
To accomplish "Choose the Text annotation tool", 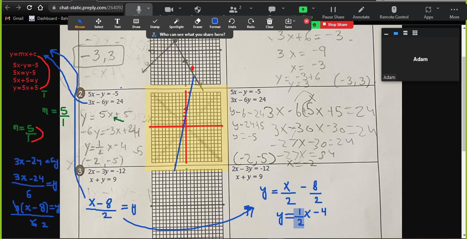I will (x=117, y=23).
